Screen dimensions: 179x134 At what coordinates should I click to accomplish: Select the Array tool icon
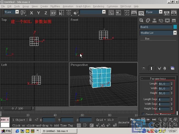[x=69, y=13]
